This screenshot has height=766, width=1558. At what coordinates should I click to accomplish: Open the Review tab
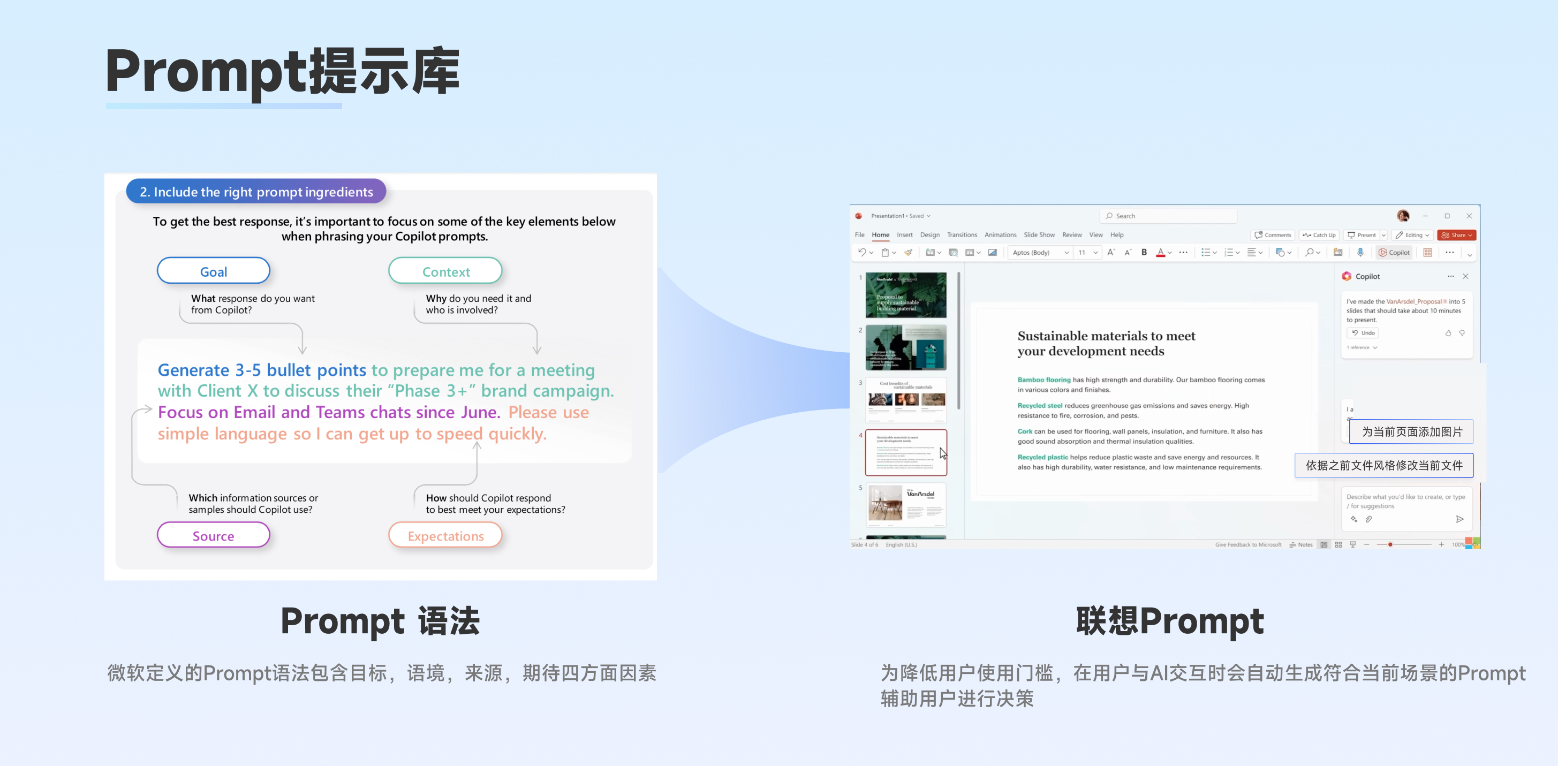[1072, 234]
